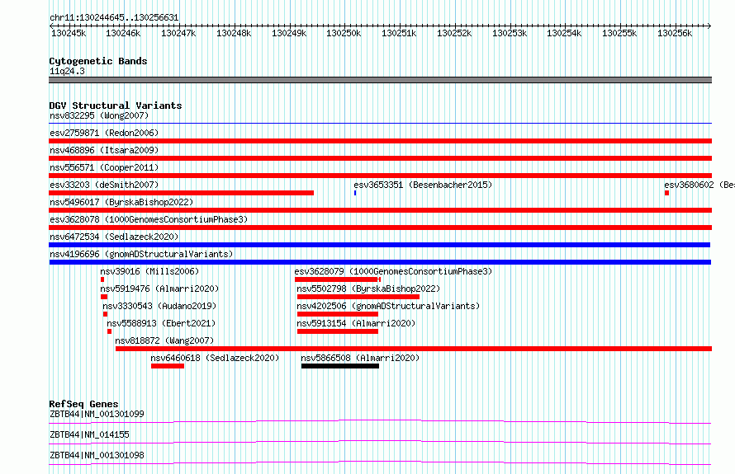Click the 130249k scale label
The height and width of the screenshot is (474, 735).
(x=289, y=33)
